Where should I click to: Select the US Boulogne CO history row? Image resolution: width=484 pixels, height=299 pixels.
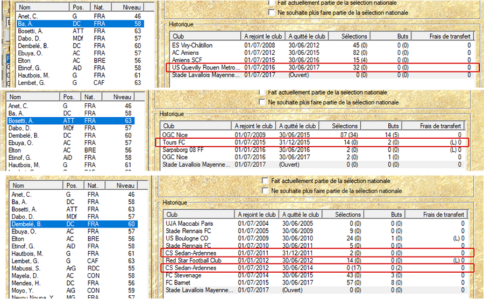pyautogui.click(x=315, y=238)
